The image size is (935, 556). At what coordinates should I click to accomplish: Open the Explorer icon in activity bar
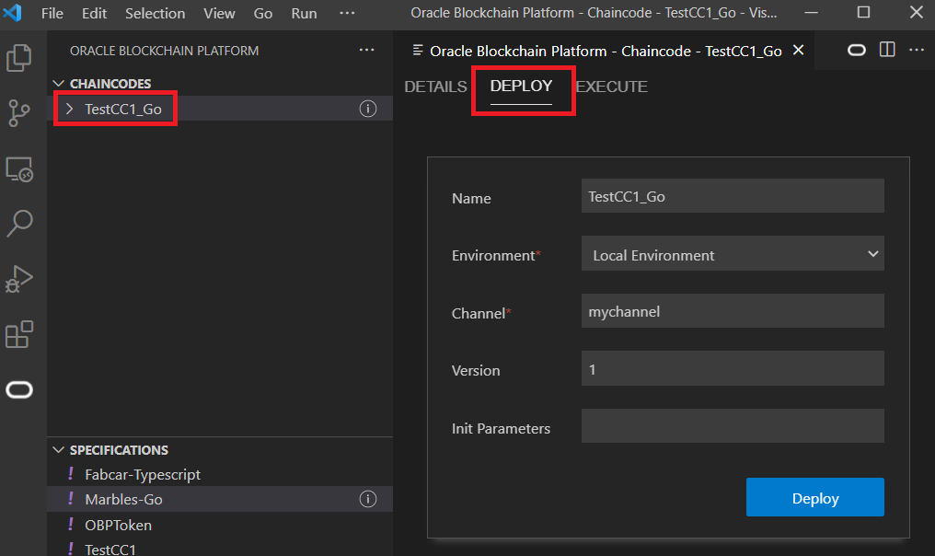20,57
